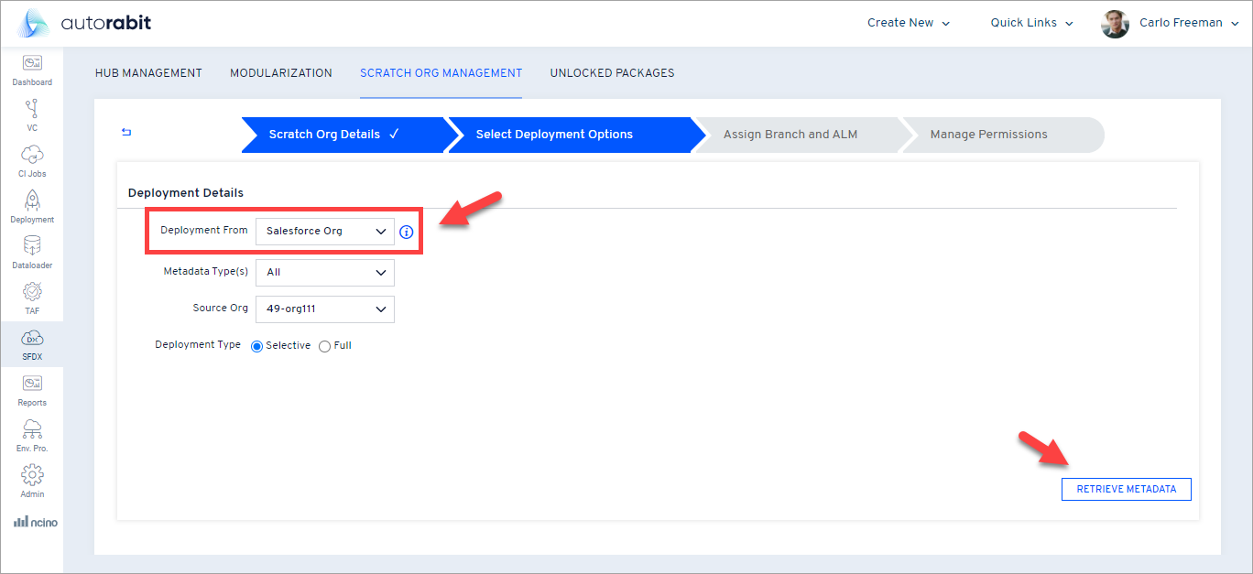Image resolution: width=1253 pixels, height=574 pixels.
Task: Select the TAF sidebar icon
Action: (x=31, y=298)
